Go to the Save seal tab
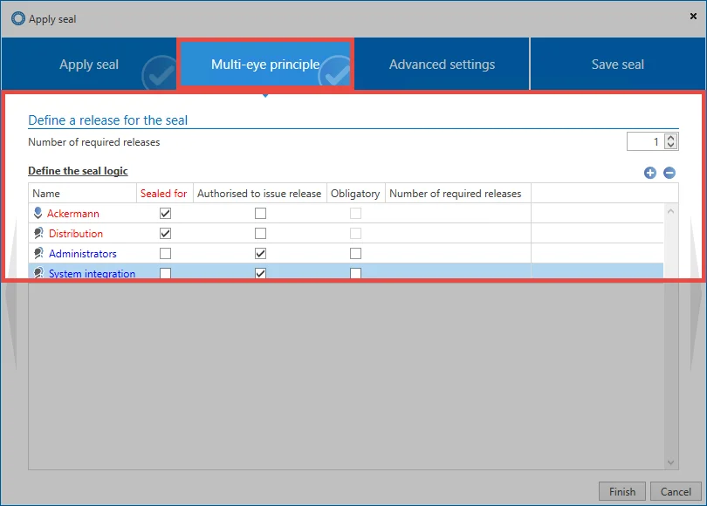Image resolution: width=707 pixels, height=506 pixels. (618, 64)
